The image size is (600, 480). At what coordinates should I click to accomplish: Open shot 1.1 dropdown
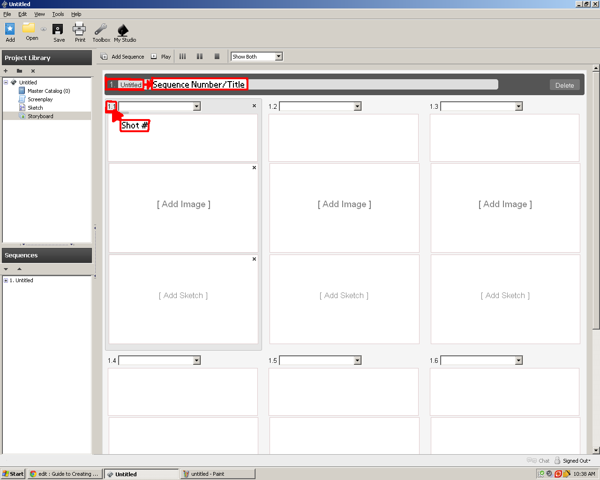197,106
